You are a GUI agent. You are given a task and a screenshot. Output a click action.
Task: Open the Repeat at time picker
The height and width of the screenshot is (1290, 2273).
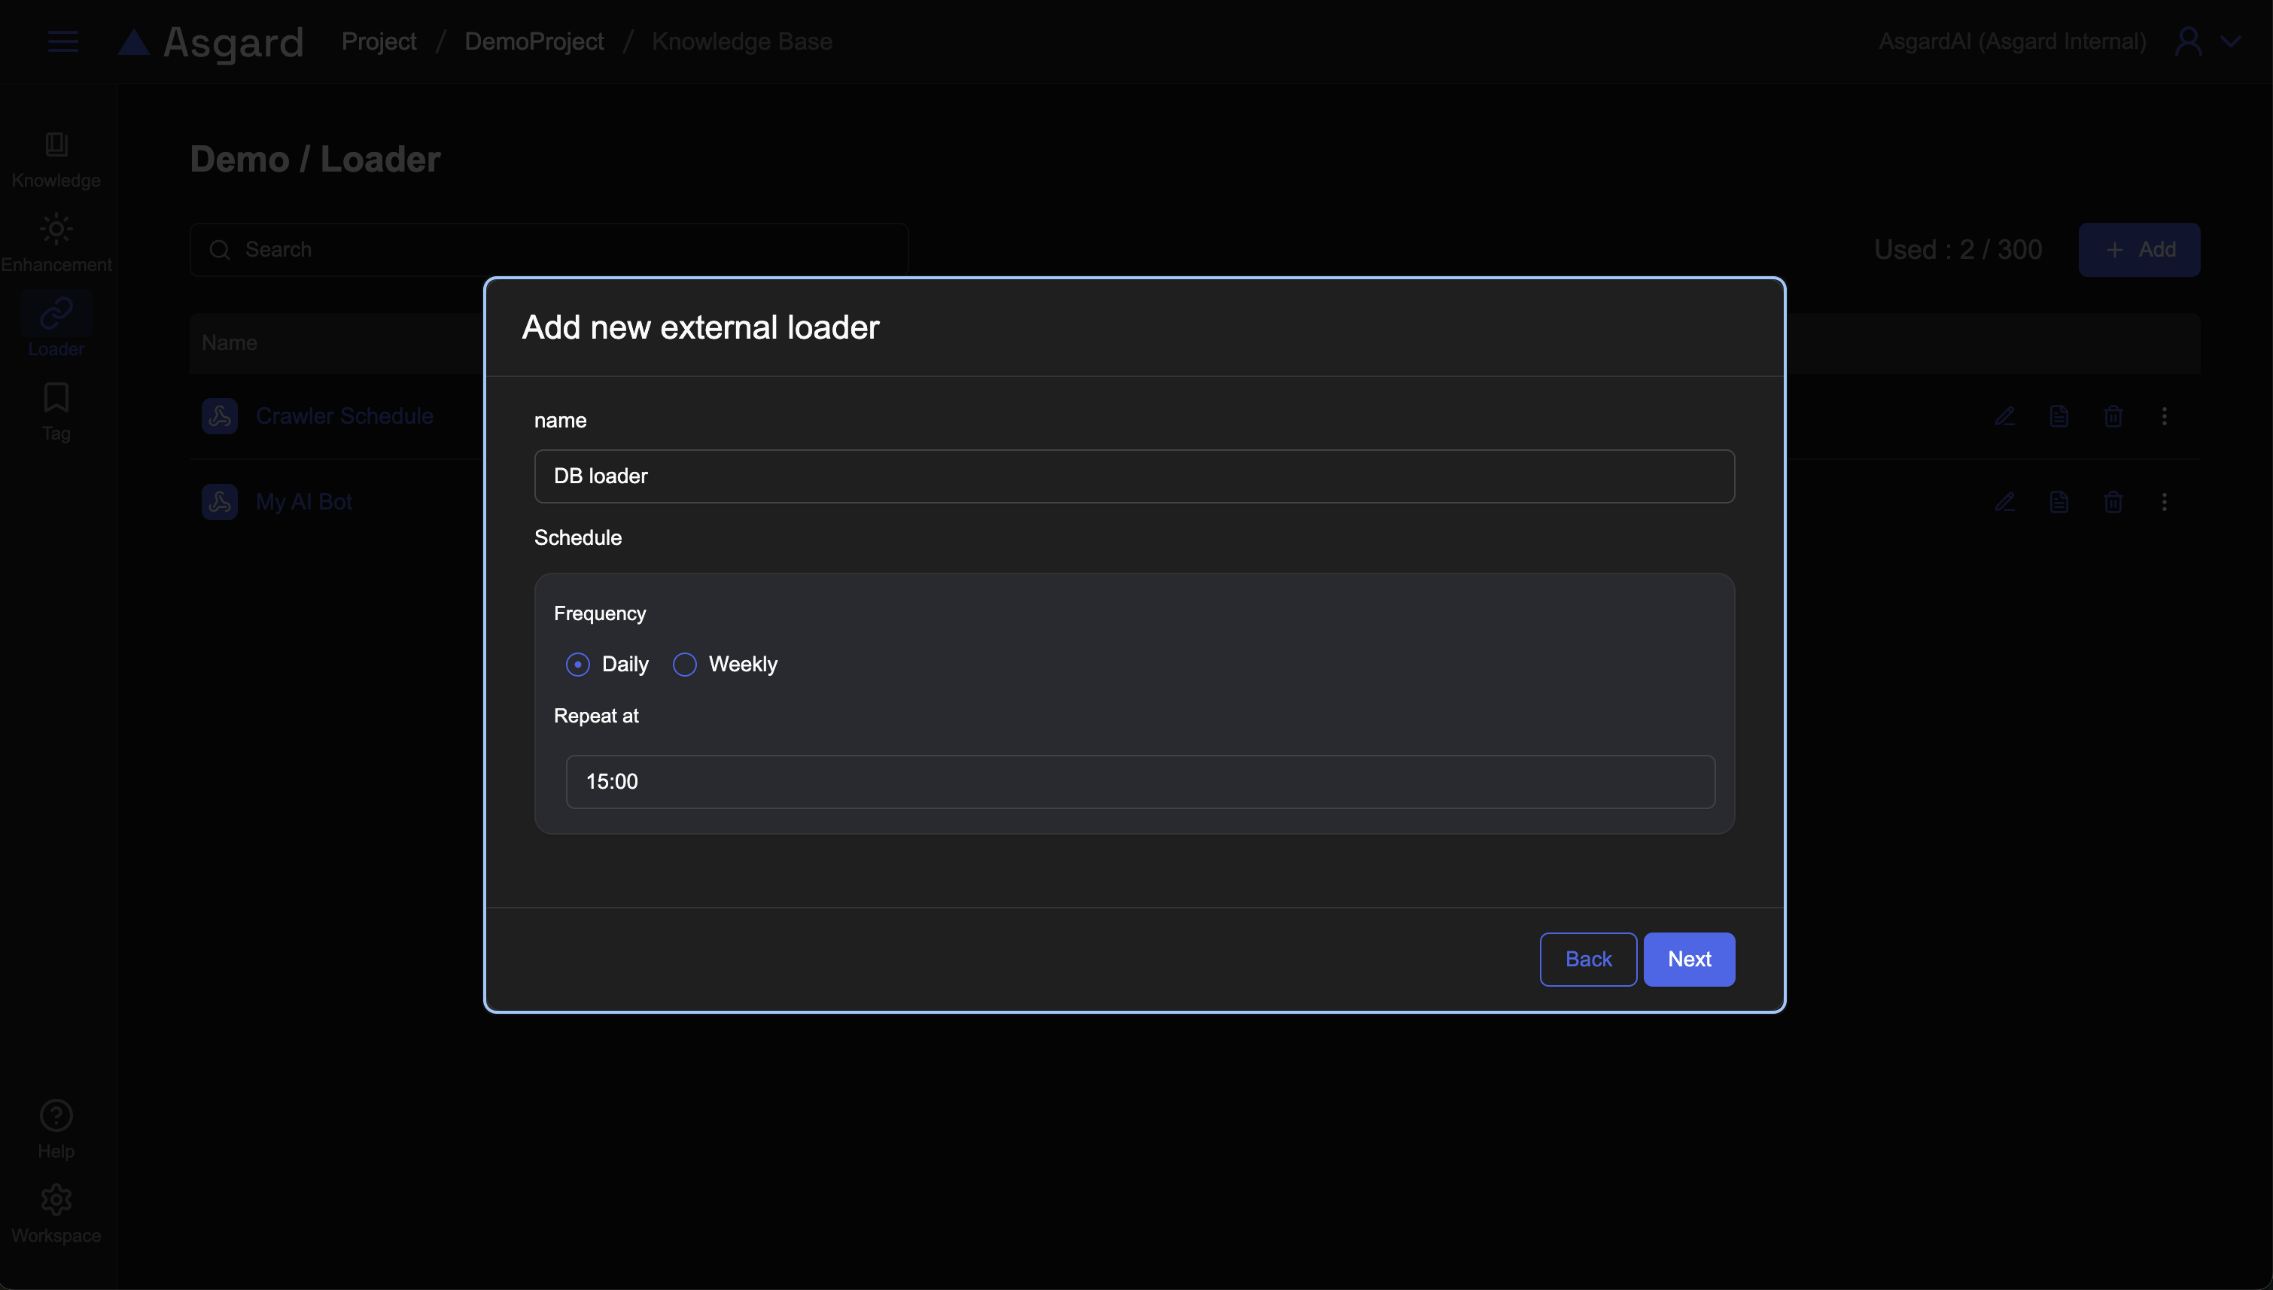1140,781
